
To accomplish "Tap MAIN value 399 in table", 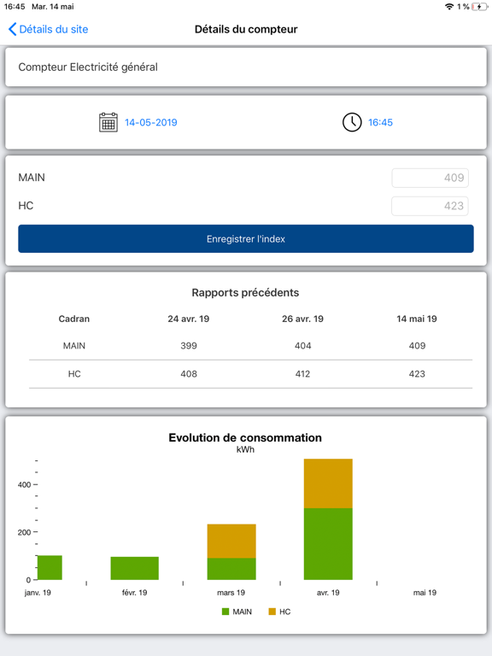I will coord(189,346).
